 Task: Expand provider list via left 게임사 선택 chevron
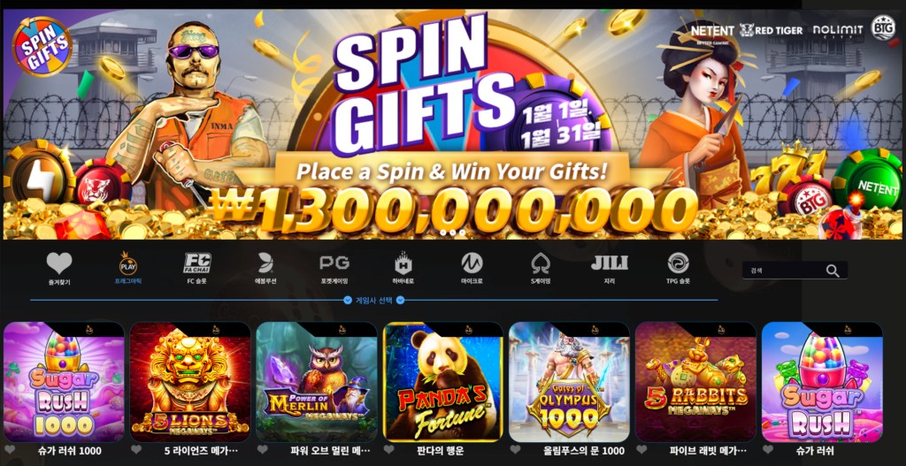coord(347,301)
